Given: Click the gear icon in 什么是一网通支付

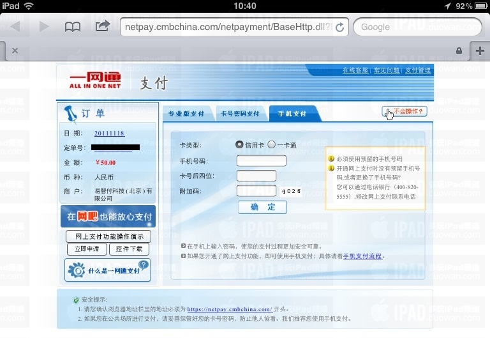Looking at the screenshot, I should (77, 270).
